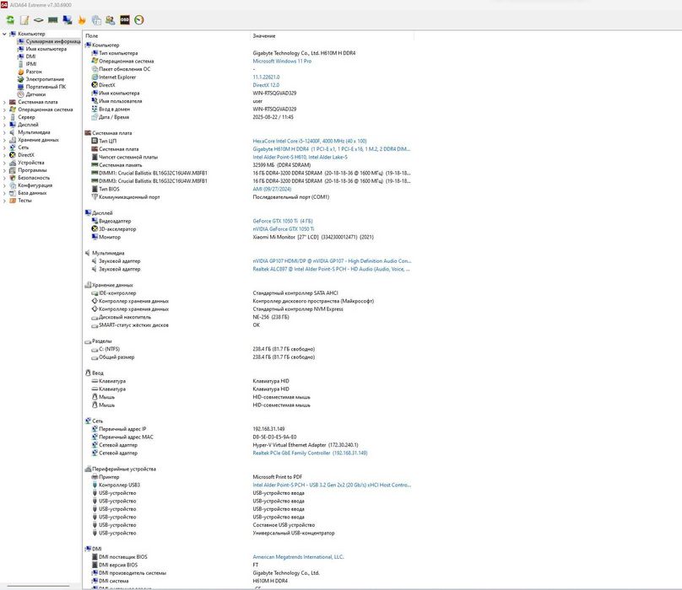
Task: Open the American Megatrends International, LLC. link
Action: (x=298, y=557)
